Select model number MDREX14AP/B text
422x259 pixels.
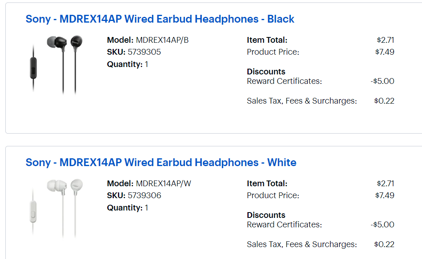click(x=162, y=40)
